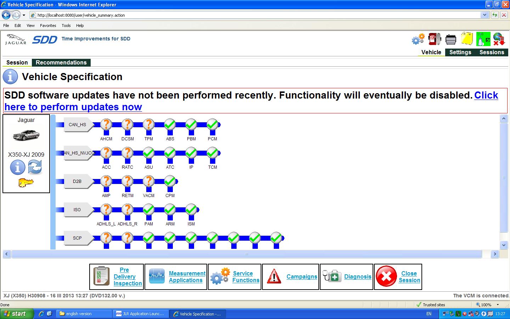Click the refresh vehicle data icon
510x319 pixels.
[x=35, y=167]
